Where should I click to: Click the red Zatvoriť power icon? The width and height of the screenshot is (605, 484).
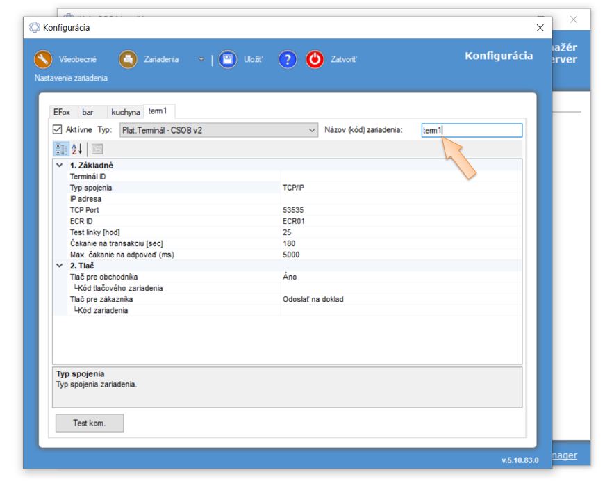[x=315, y=60]
